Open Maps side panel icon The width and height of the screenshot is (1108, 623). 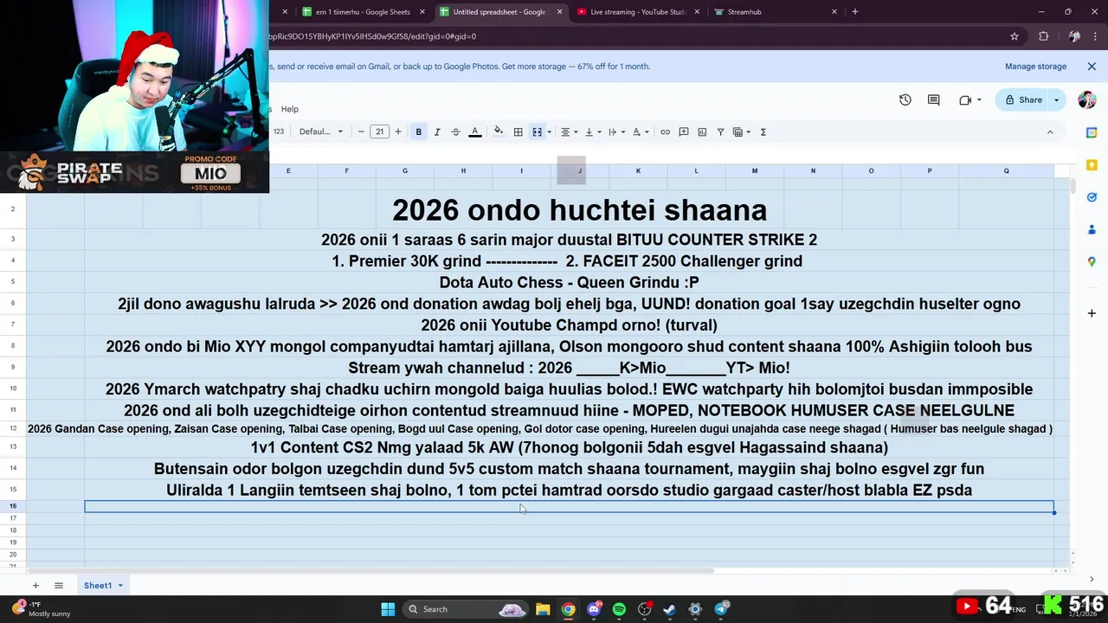[1092, 261]
